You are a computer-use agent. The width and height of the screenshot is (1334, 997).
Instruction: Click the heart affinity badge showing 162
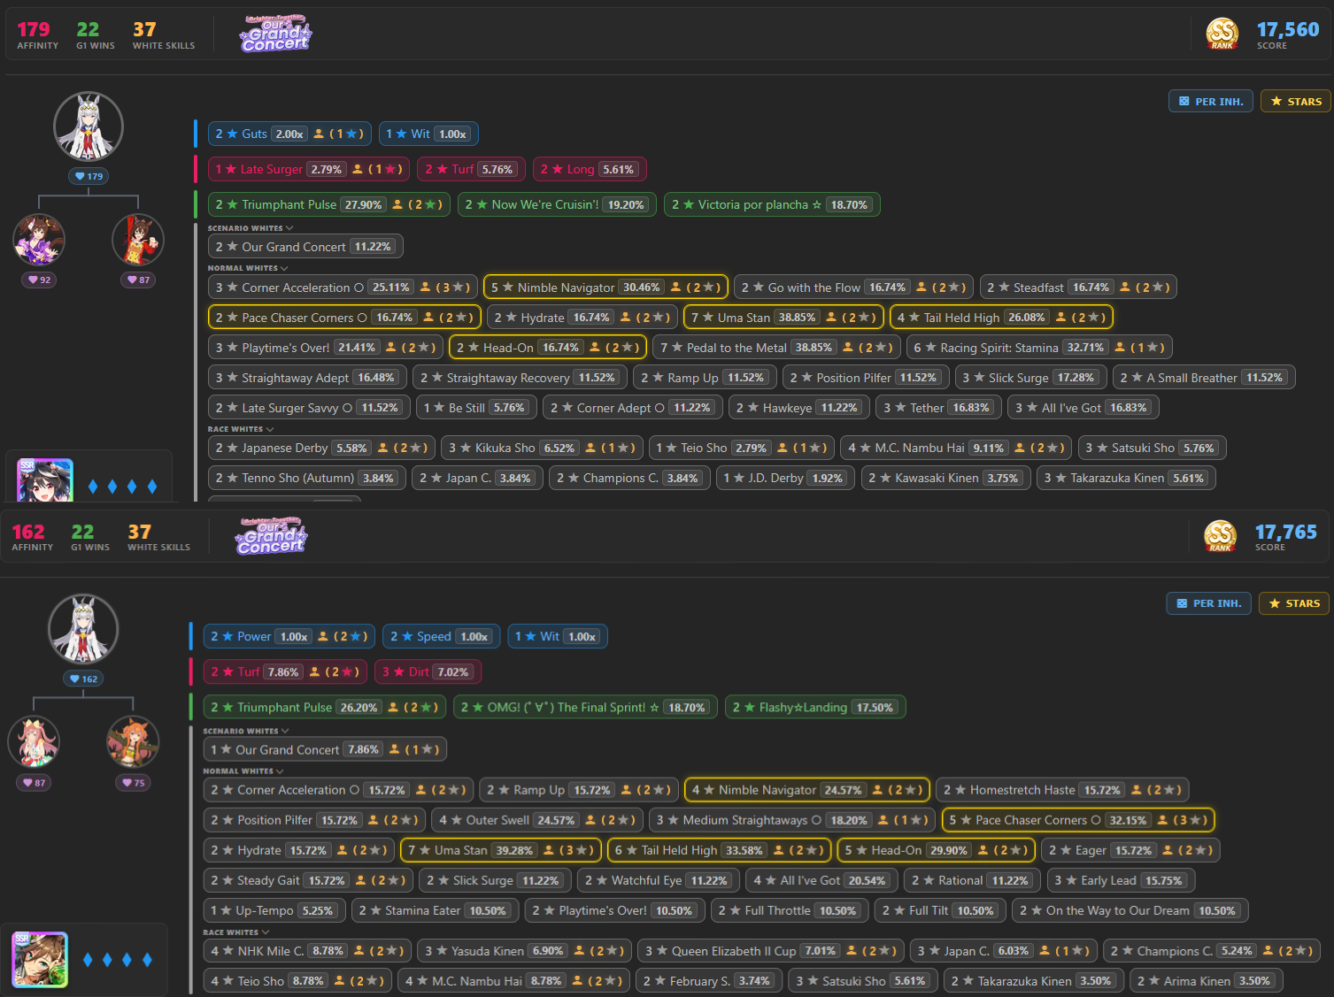(83, 679)
